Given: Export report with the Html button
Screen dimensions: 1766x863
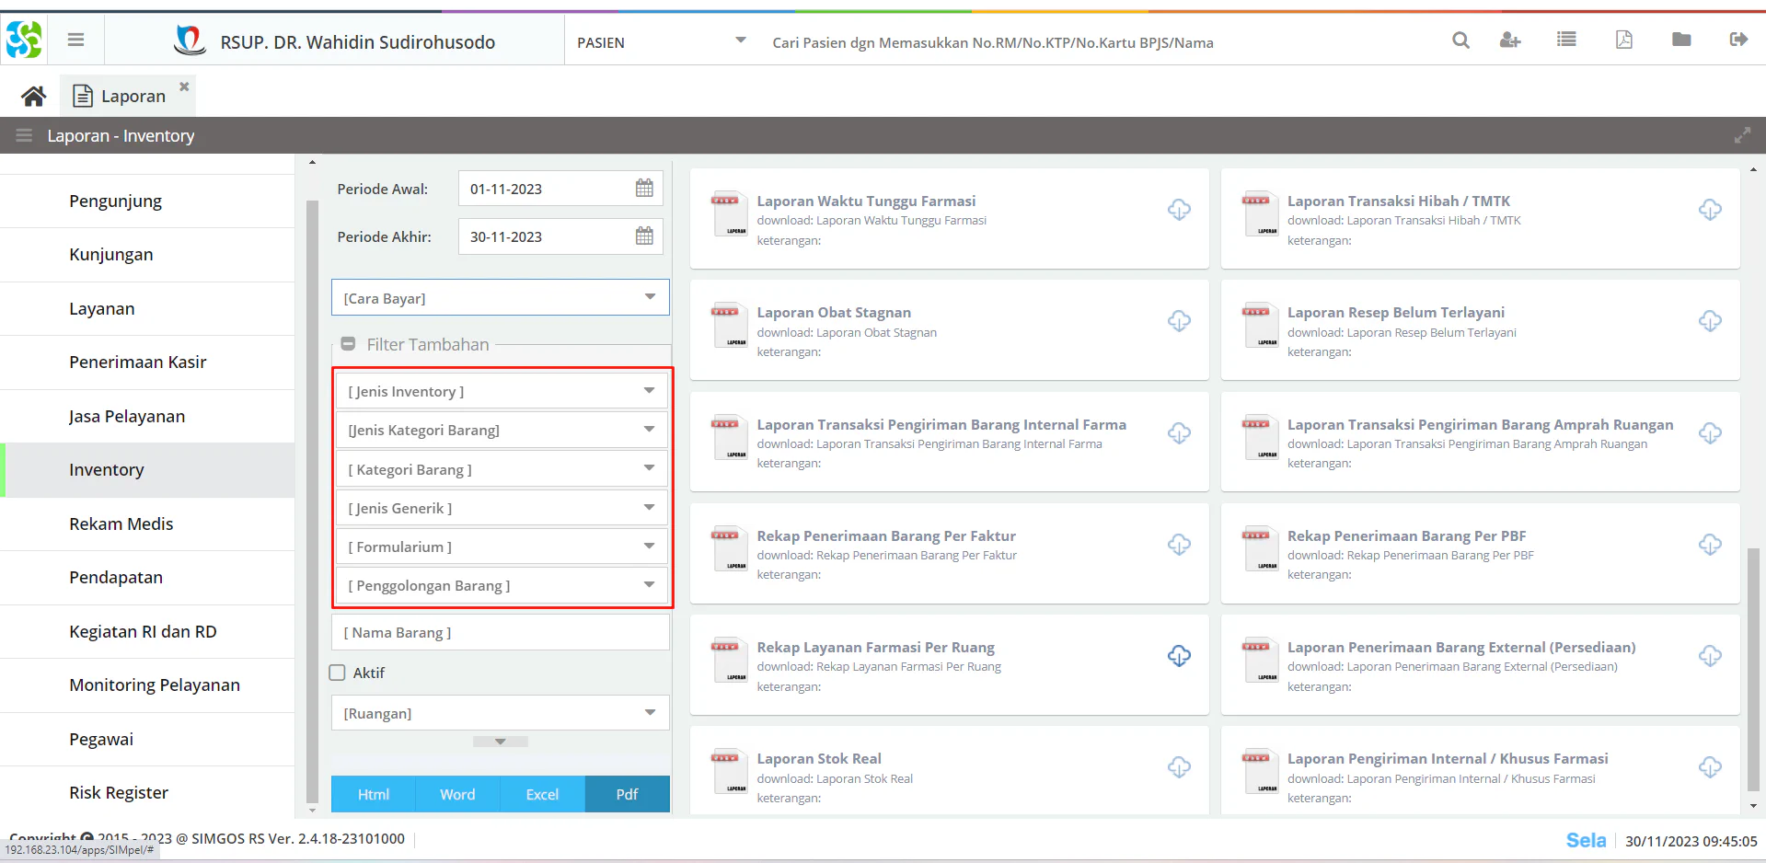Looking at the screenshot, I should tap(373, 794).
